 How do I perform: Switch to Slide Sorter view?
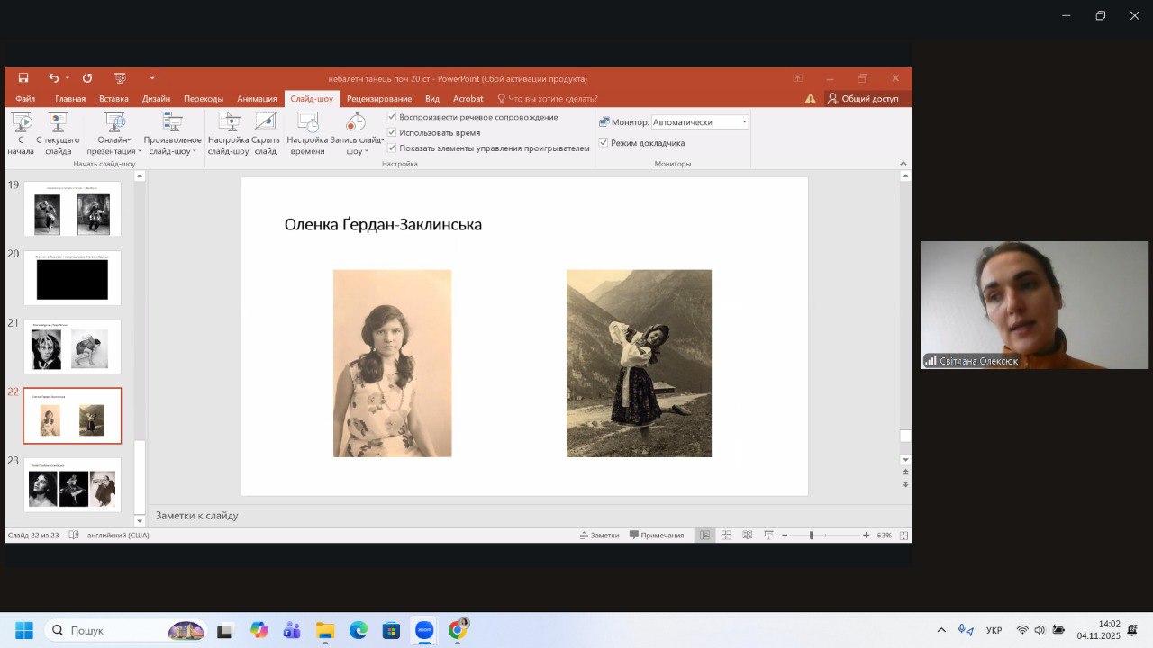click(x=726, y=535)
